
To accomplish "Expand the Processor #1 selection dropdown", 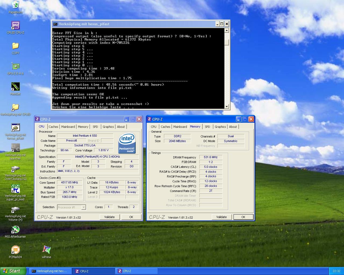I will click(84, 207).
